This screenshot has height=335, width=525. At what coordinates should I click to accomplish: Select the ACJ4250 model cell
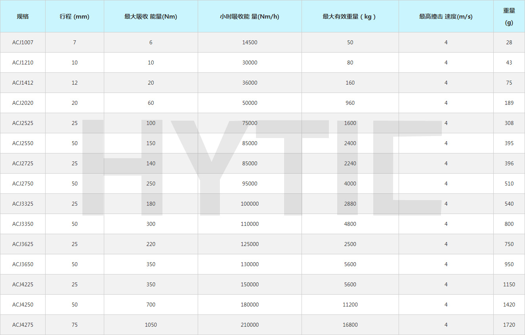point(23,305)
